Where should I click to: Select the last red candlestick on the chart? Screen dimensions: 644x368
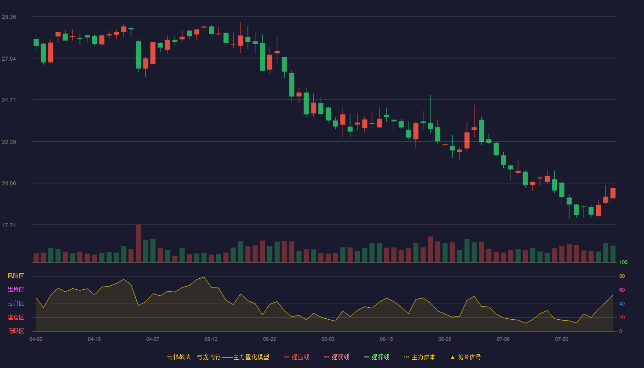coord(613,193)
